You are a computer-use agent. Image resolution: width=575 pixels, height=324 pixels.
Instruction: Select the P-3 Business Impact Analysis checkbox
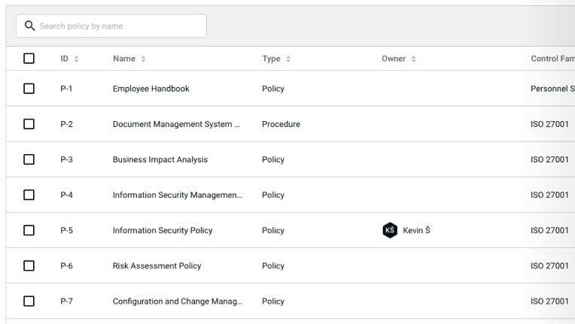tap(29, 159)
